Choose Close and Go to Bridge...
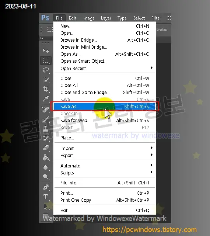210x236 pixels. (x=105, y=92)
